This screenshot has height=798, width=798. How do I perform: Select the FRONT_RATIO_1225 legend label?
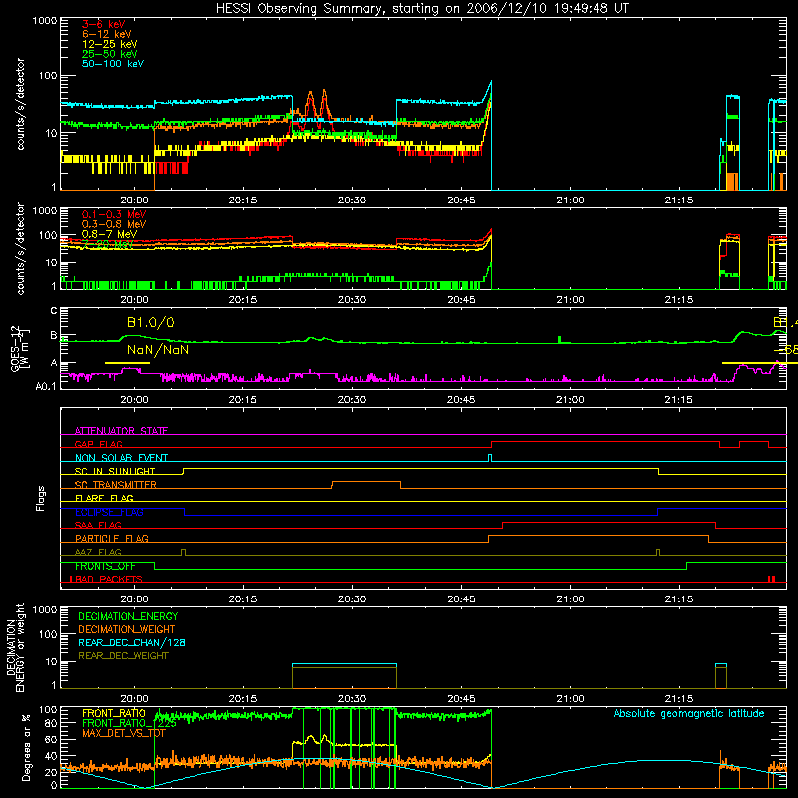tap(129, 723)
